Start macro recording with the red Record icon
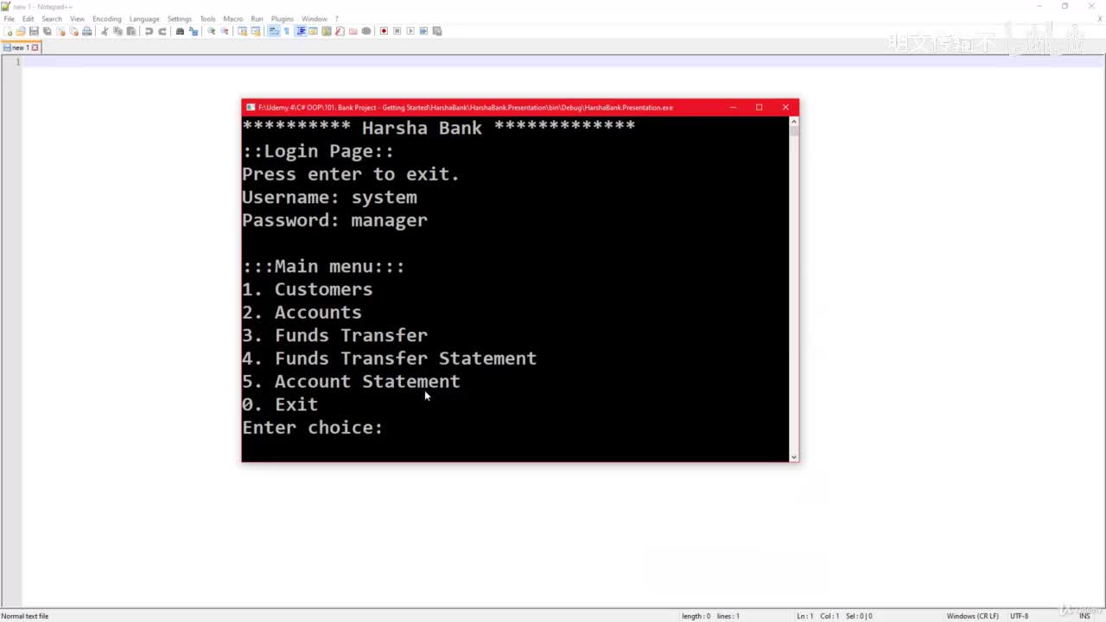This screenshot has height=622, width=1106. point(384,31)
